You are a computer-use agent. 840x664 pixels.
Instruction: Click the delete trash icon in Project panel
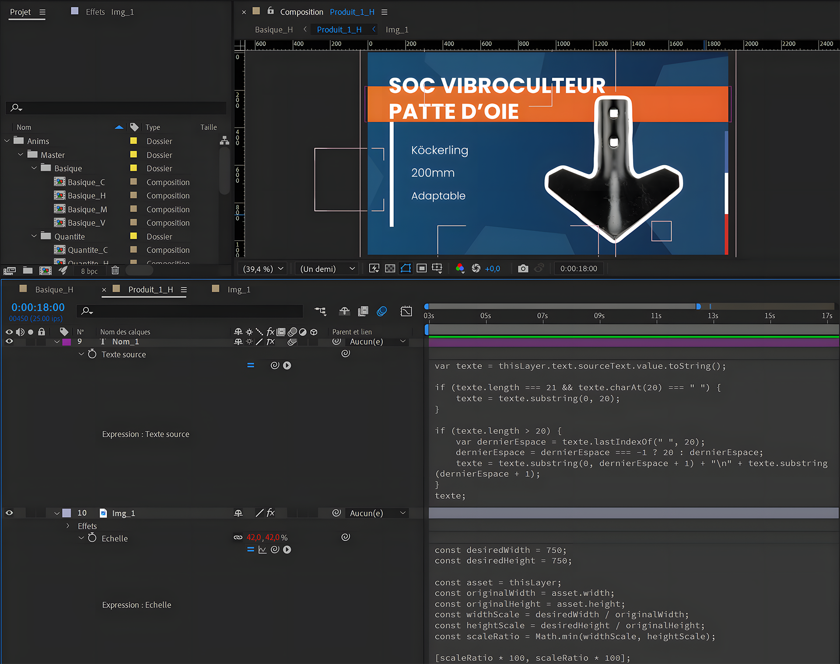click(115, 271)
